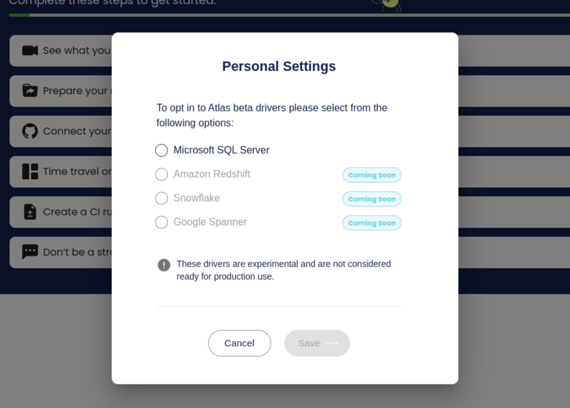Click the chat bubble icon beside 'Don't be a stranger'
Viewport: 570px width, 408px height.
click(31, 252)
